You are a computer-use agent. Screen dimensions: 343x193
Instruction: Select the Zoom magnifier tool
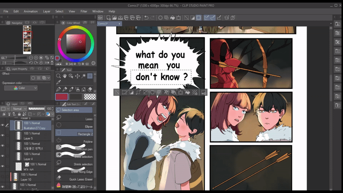click(58, 76)
